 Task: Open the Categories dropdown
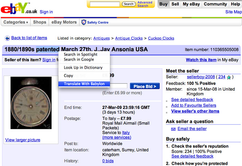(x=16, y=22)
